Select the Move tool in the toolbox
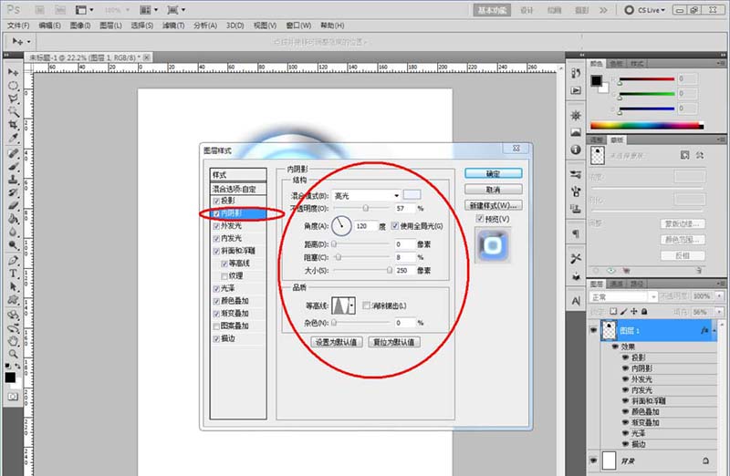The height and width of the screenshot is (476, 730). coord(13,72)
